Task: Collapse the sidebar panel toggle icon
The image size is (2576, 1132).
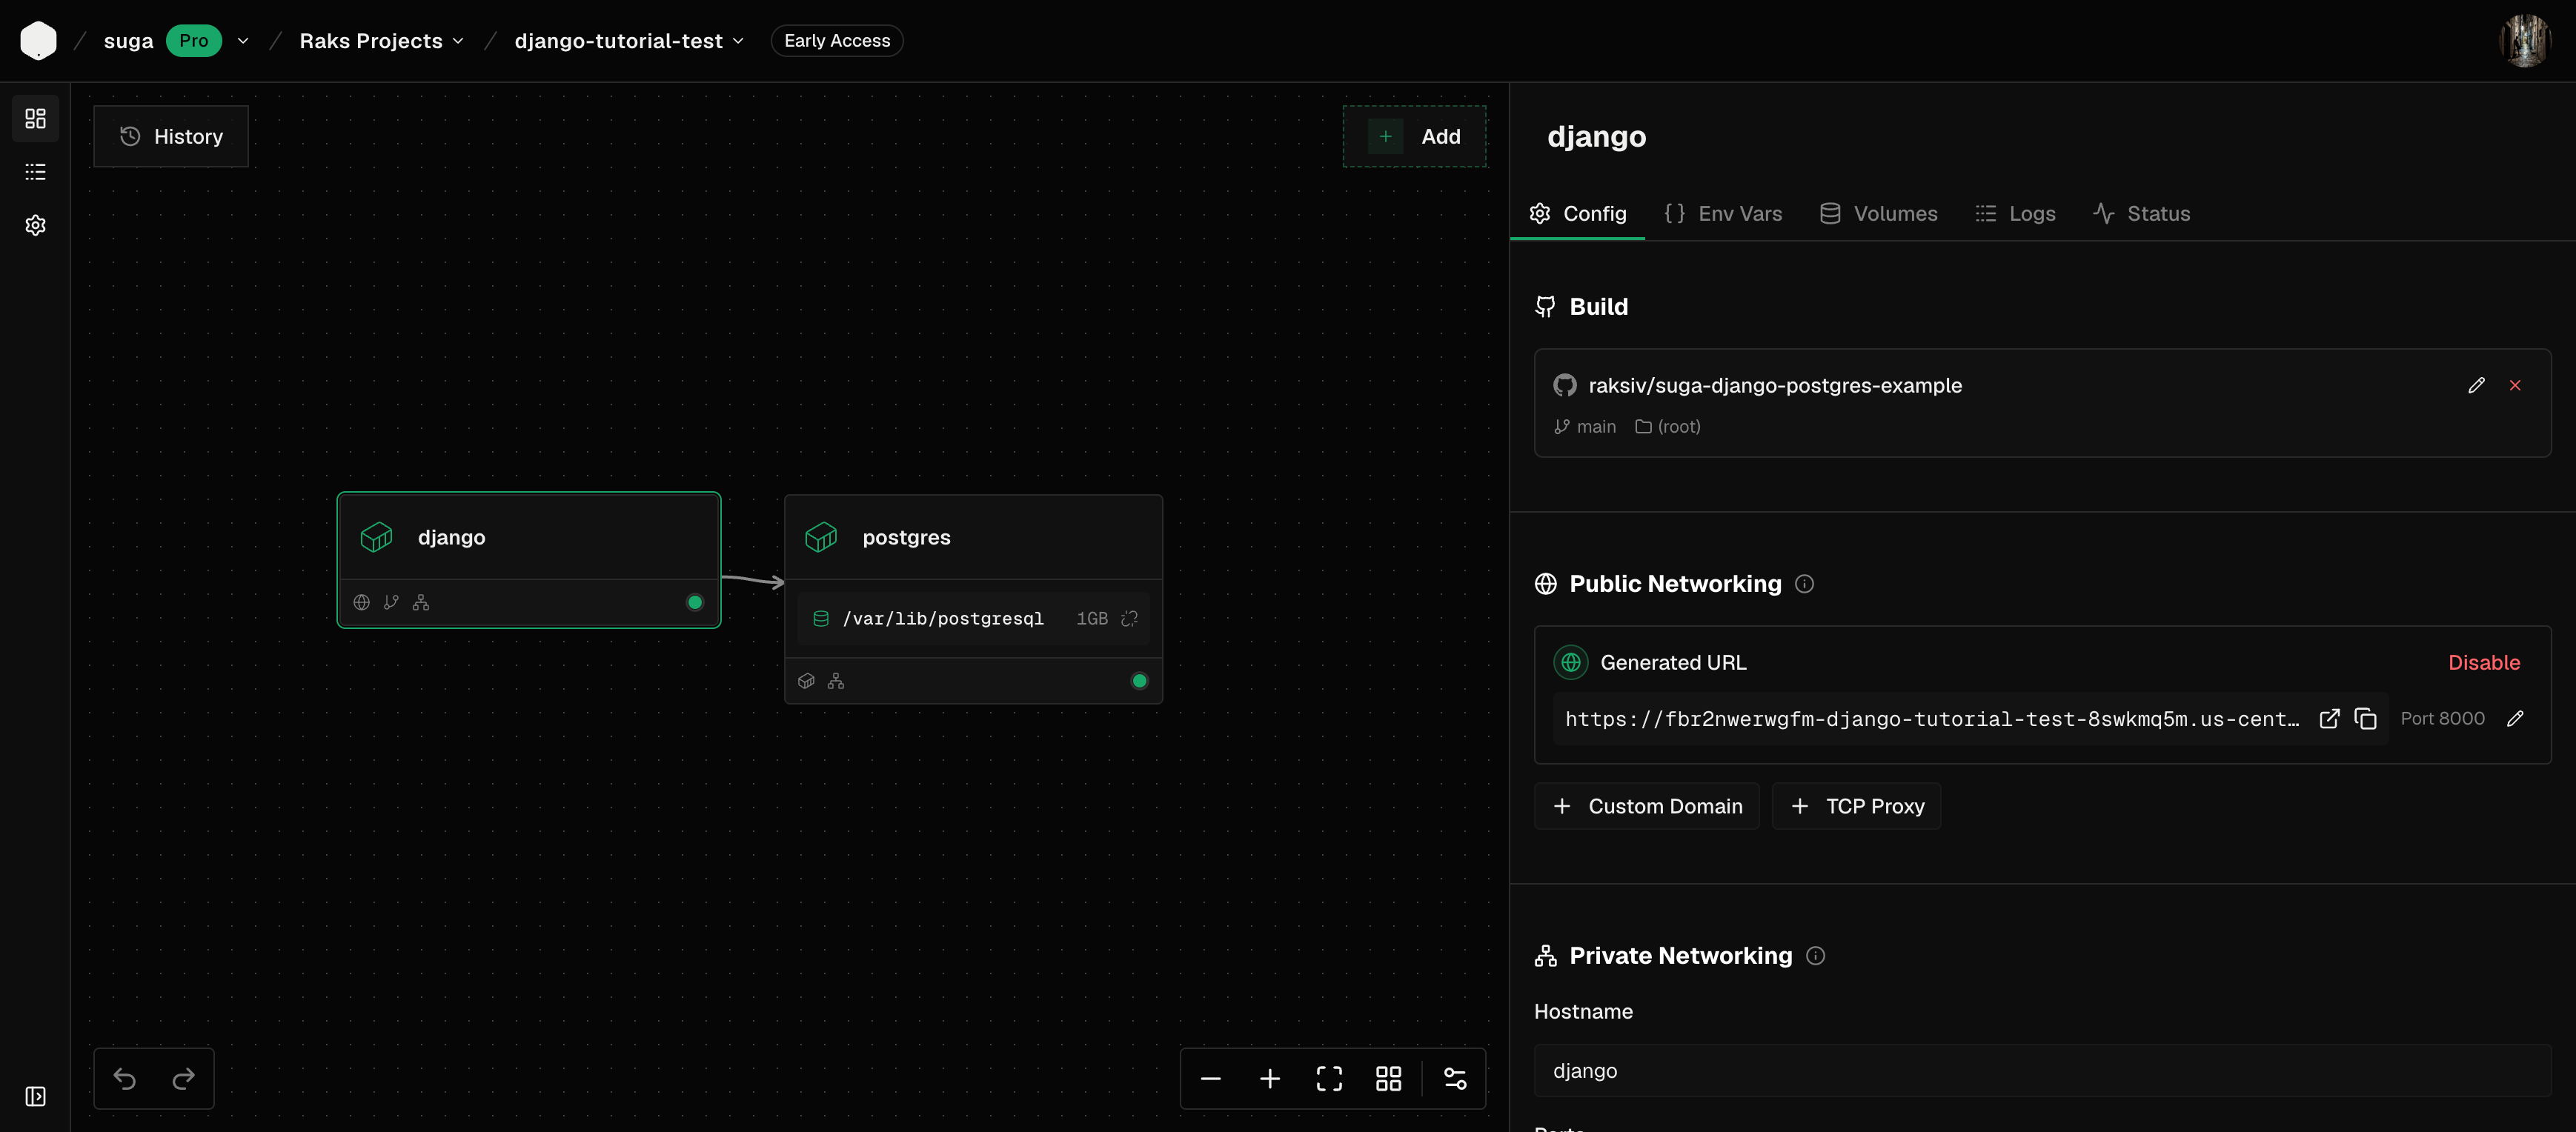Action: pos(35,1096)
